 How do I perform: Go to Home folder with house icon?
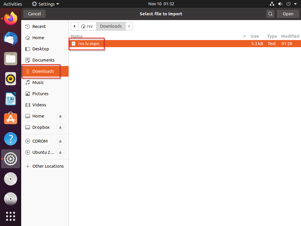[x=45, y=38]
